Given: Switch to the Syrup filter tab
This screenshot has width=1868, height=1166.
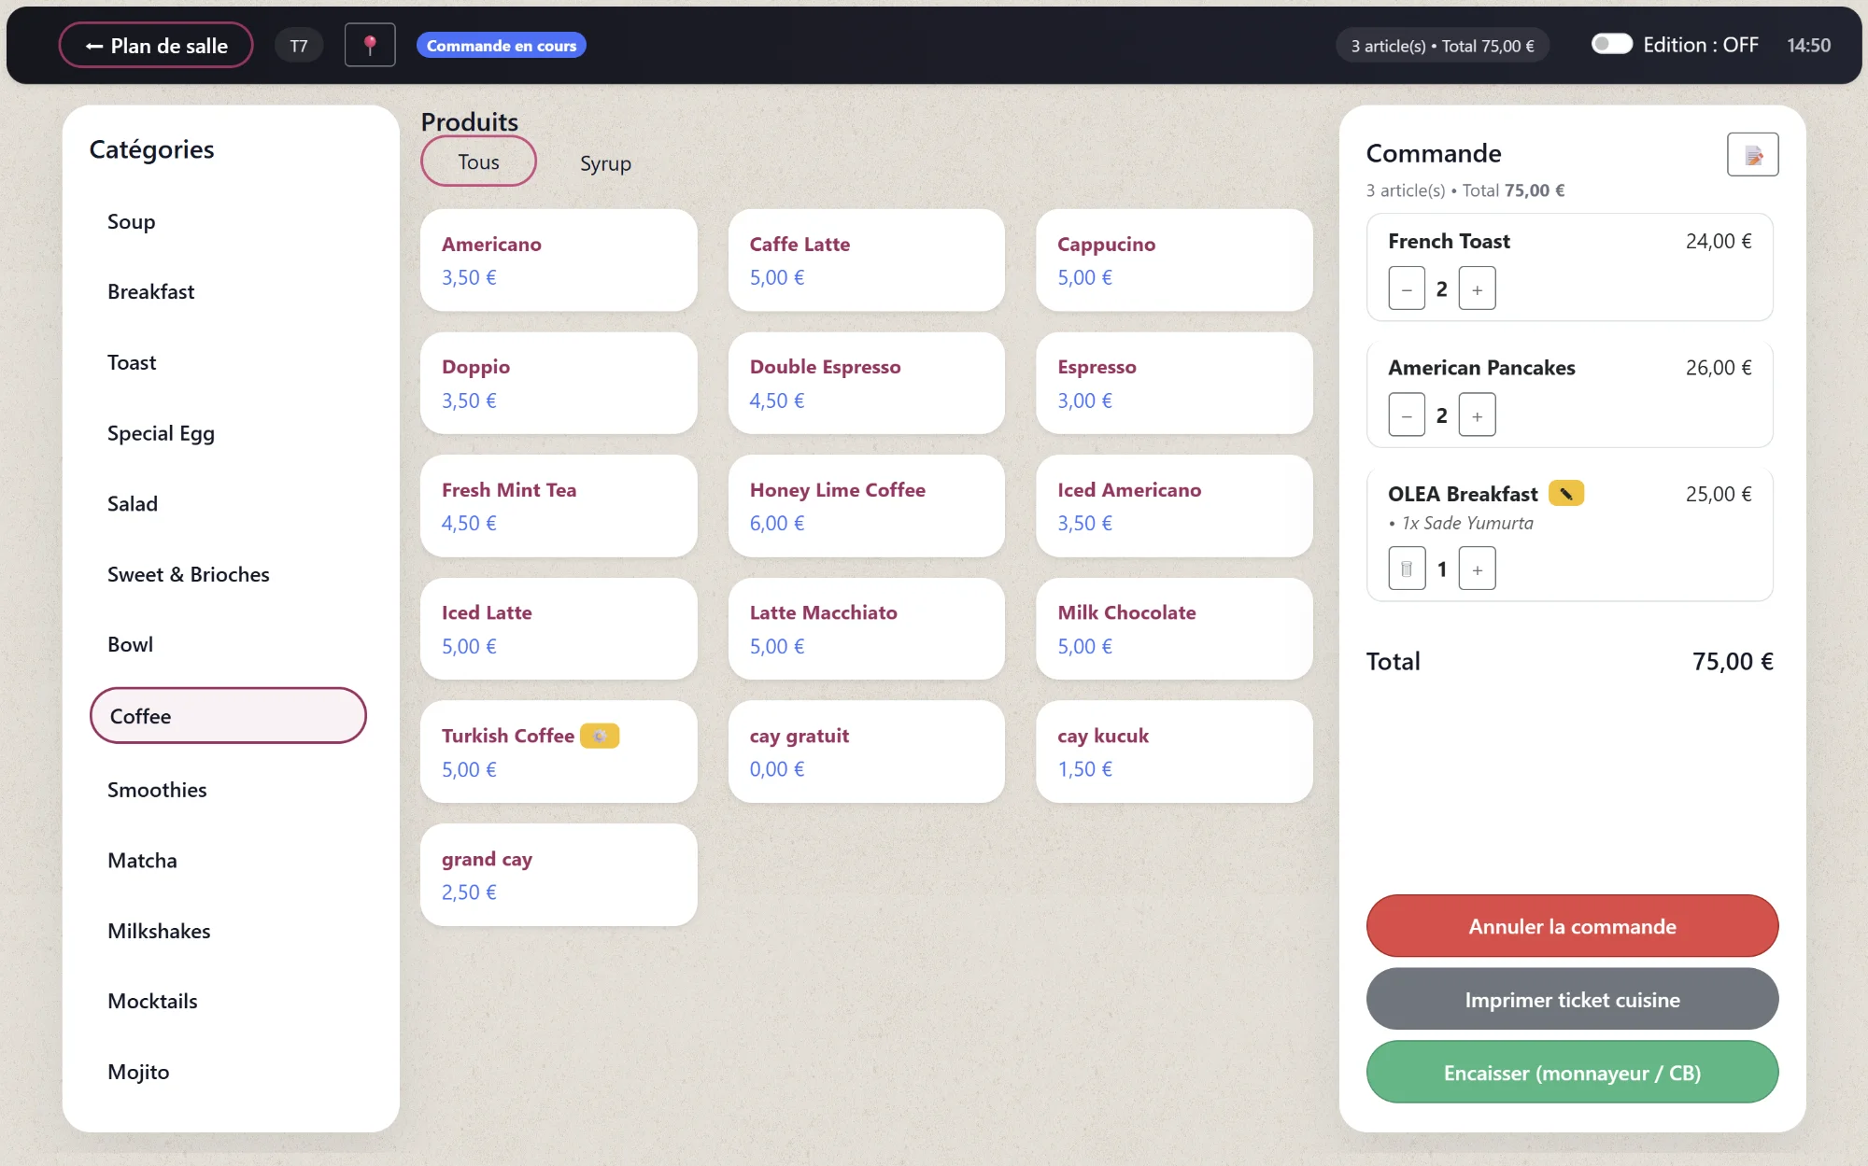Looking at the screenshot, I should pos(605,163).
